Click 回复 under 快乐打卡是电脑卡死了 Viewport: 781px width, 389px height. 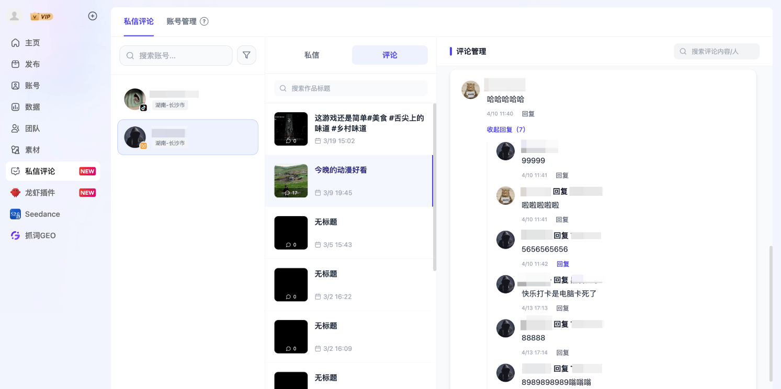click(562, 308)
